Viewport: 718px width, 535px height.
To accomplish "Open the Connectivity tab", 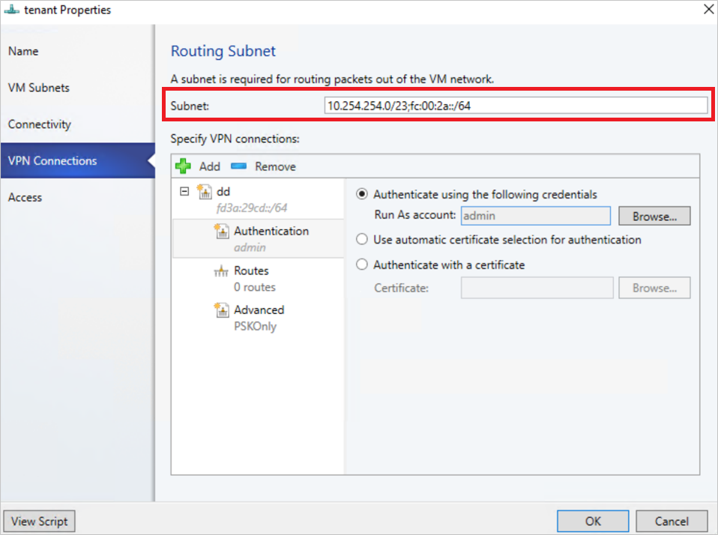I will point(39,124).
